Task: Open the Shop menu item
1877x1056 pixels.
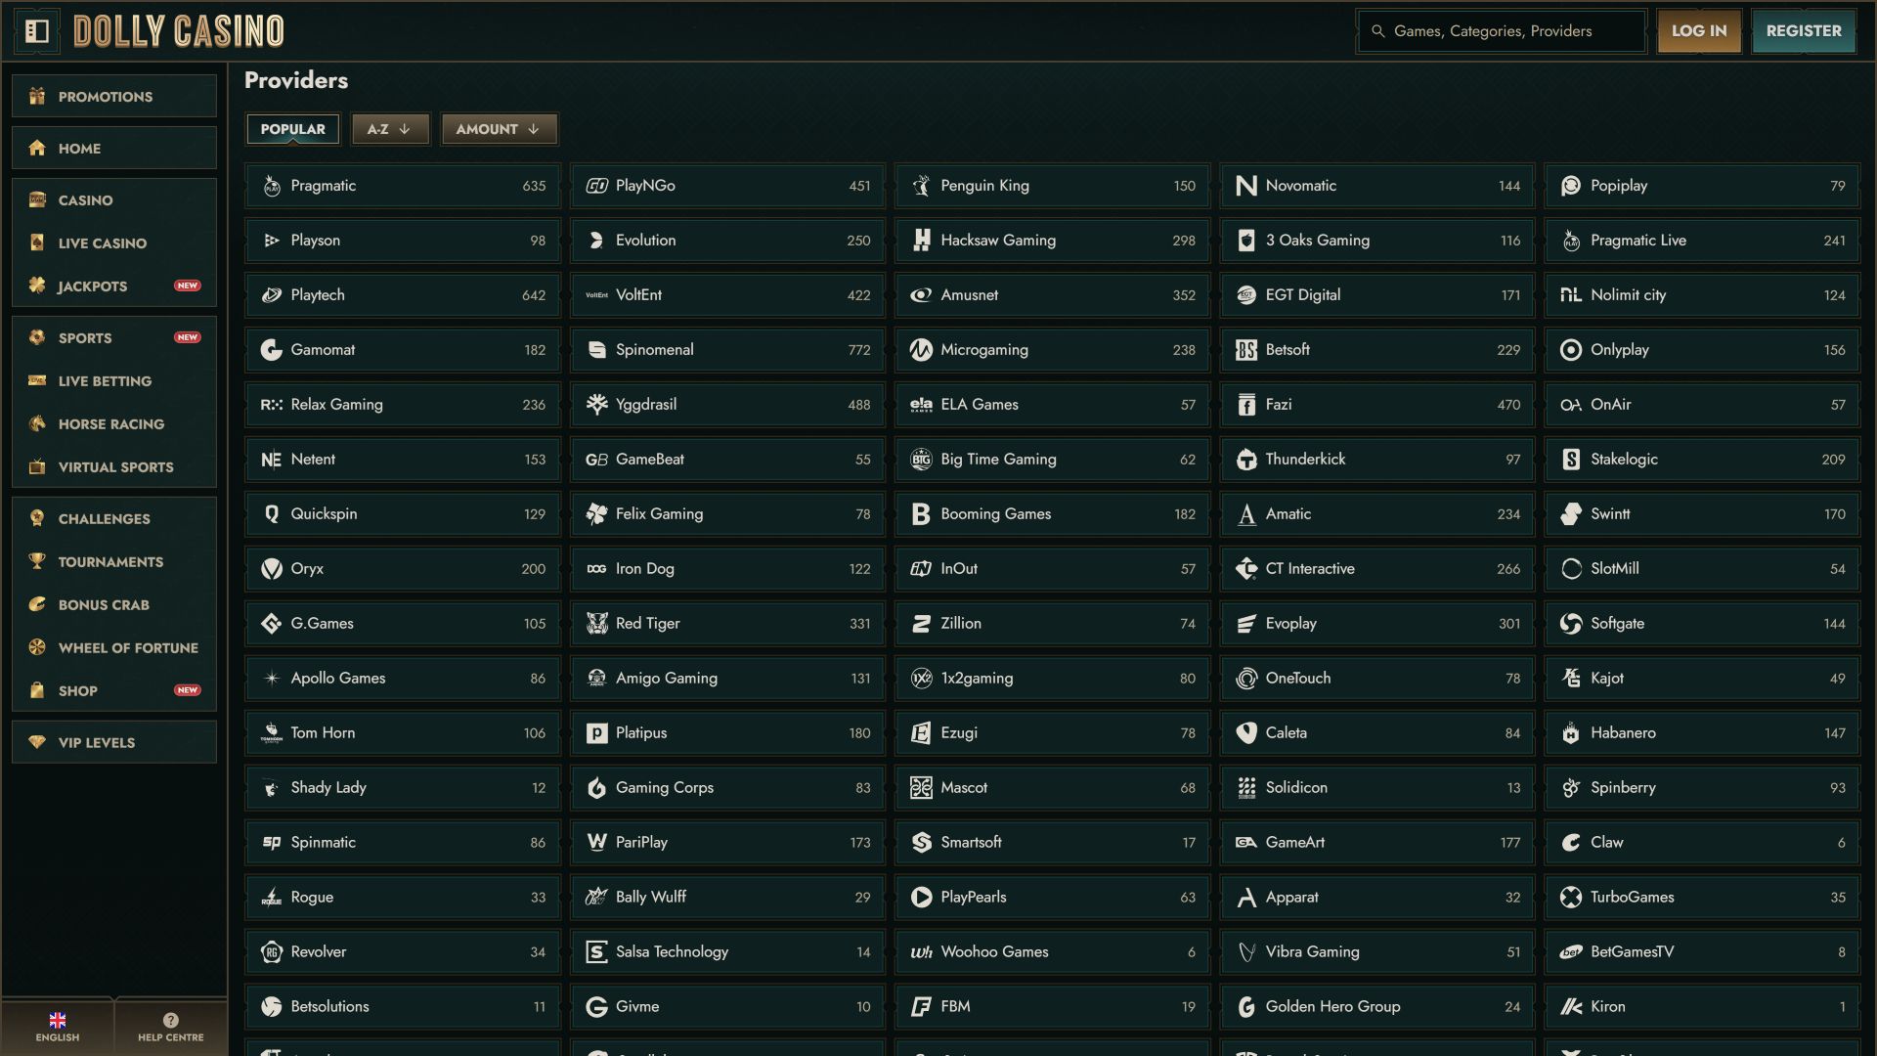Action: click(x=114, y=690)
